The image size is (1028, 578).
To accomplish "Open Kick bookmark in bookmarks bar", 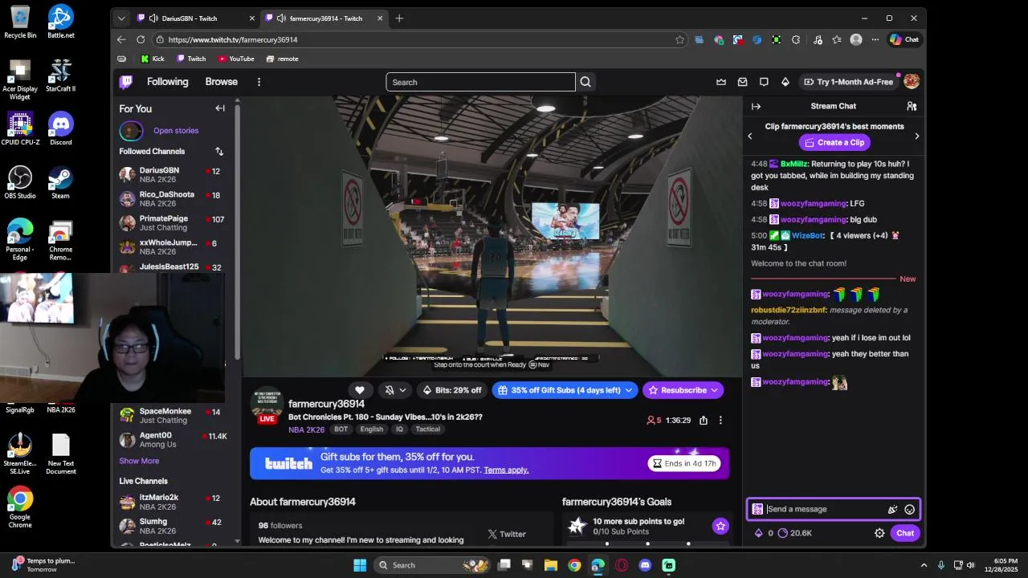I will click(x=153, y=59).
